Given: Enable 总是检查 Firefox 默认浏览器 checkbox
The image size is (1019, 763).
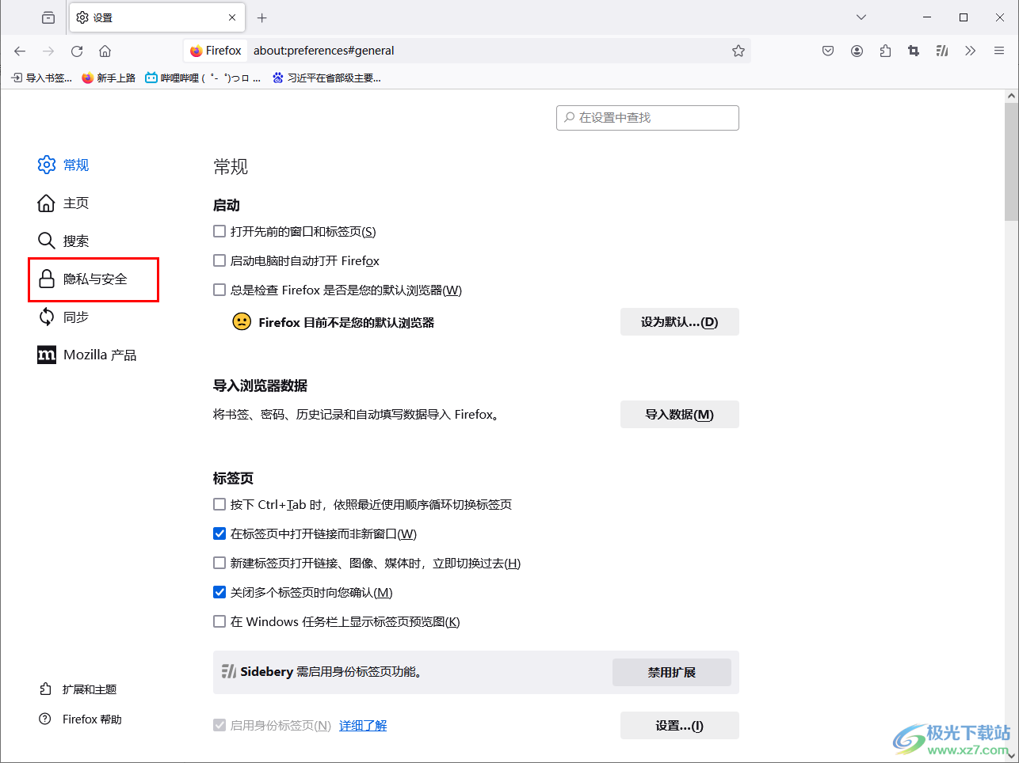Looking at the screenshot, I should tap(219, 290).
